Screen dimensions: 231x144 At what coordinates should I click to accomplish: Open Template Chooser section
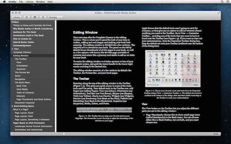tap(22, 53)
